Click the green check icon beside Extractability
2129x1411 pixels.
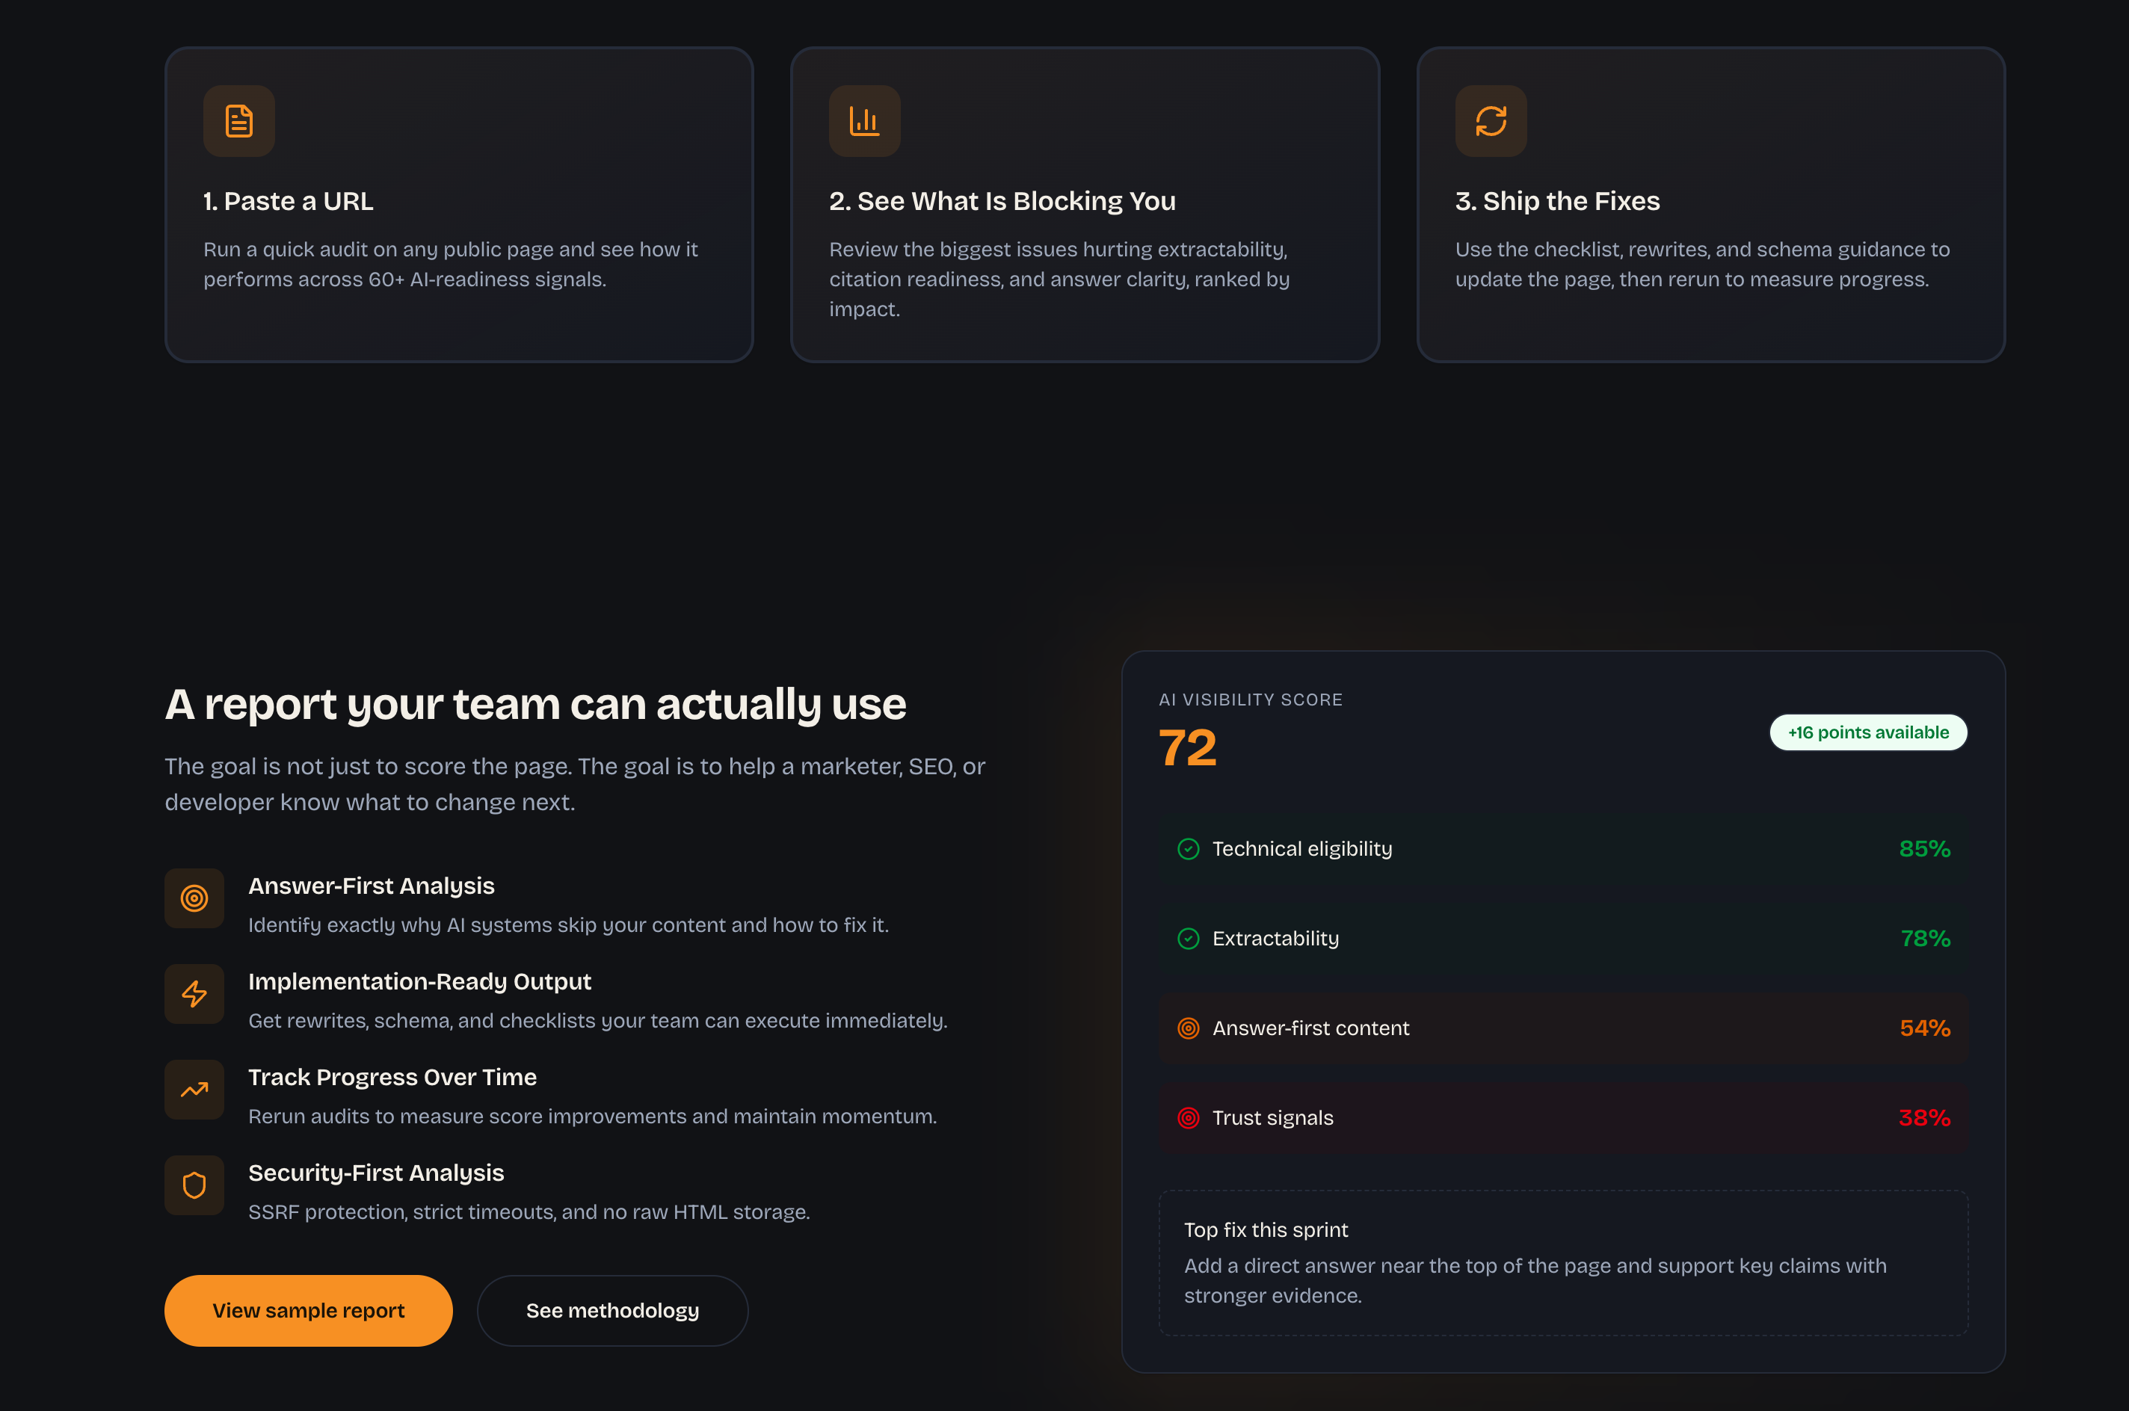tap(1188, 939)
